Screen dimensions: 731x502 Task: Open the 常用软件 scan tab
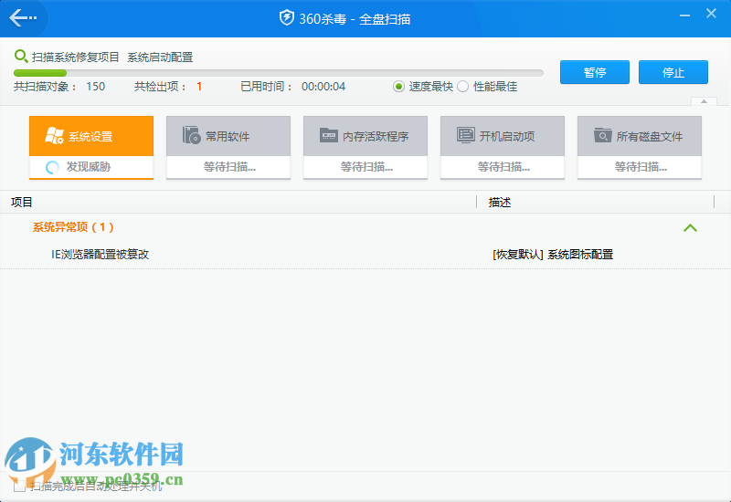coord(228,136)
